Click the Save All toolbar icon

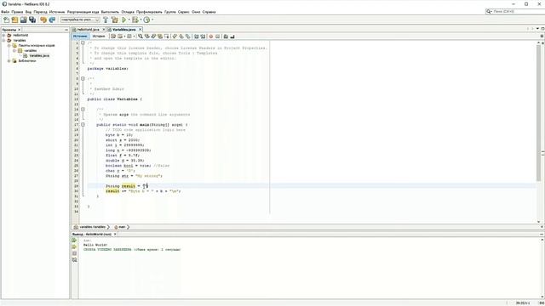tap(32, 20)
